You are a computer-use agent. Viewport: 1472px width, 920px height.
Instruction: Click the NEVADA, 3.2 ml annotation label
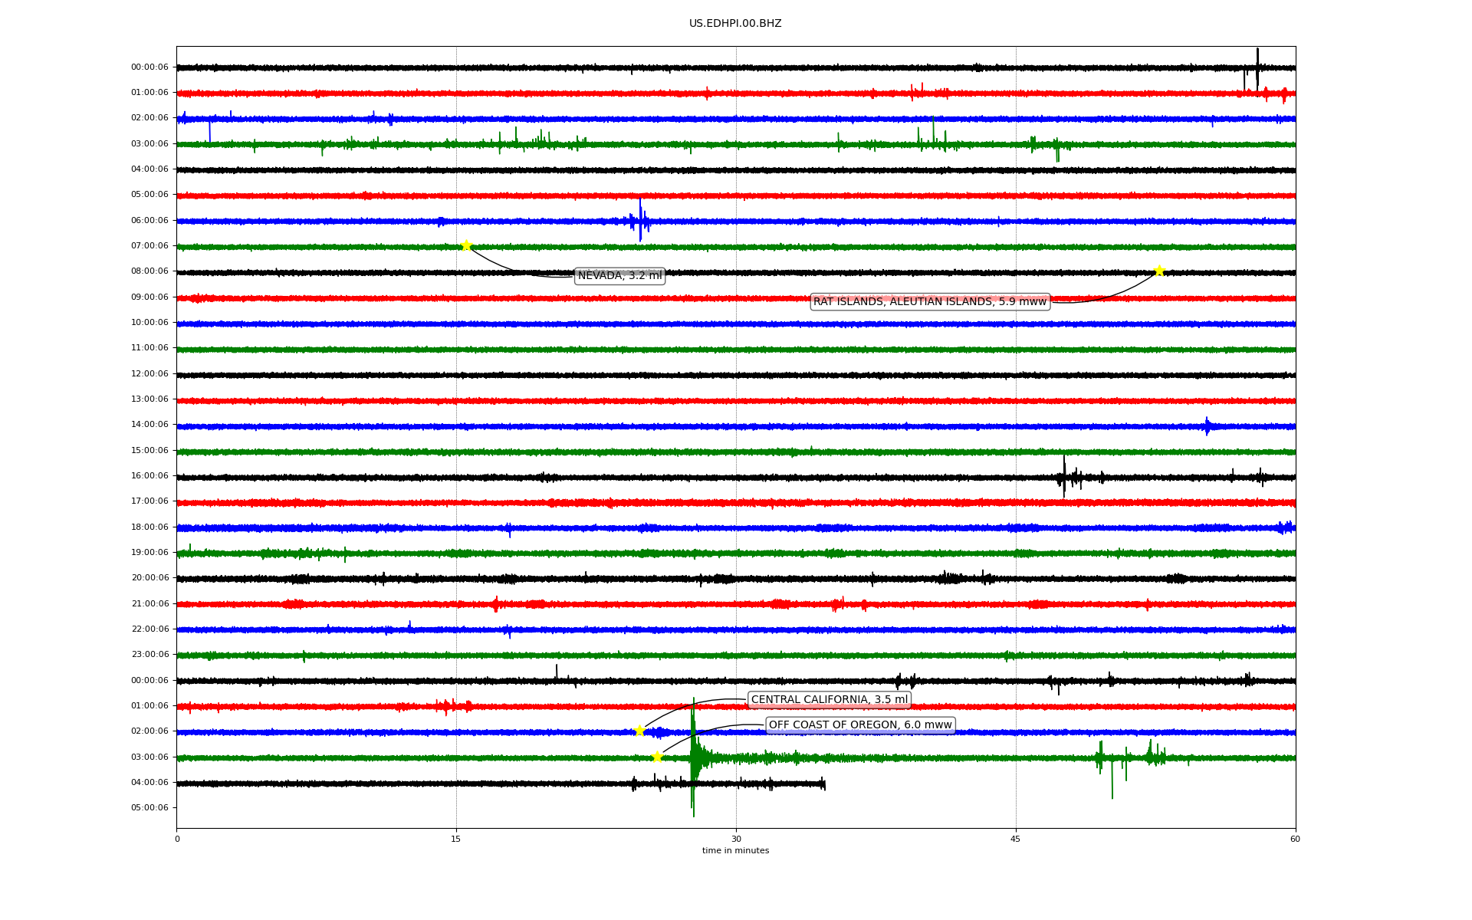click(619, 276)
